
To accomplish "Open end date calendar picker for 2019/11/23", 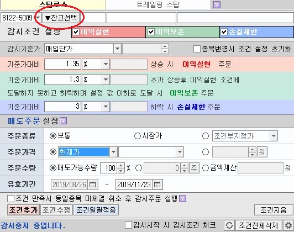I will (157, 184).
